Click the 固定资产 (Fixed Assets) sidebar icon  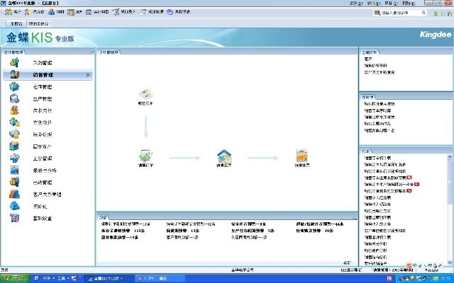pos(15,146)
